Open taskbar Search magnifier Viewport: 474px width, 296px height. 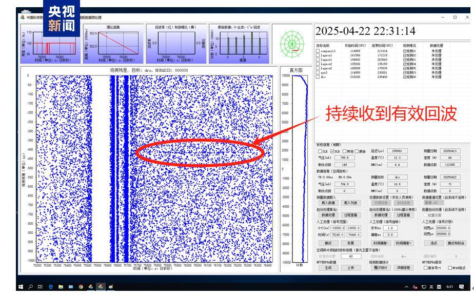31,286
